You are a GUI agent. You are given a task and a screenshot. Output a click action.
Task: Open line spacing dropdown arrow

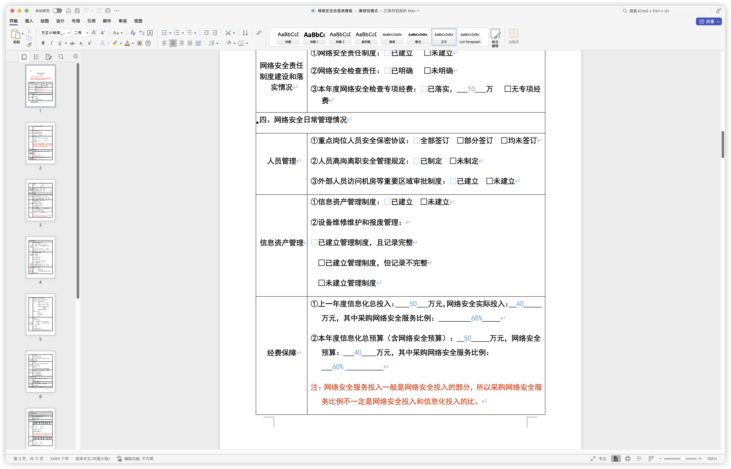(218, 43)
